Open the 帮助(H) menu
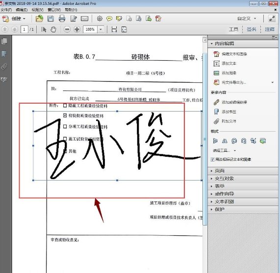 [x=71, y=10]
